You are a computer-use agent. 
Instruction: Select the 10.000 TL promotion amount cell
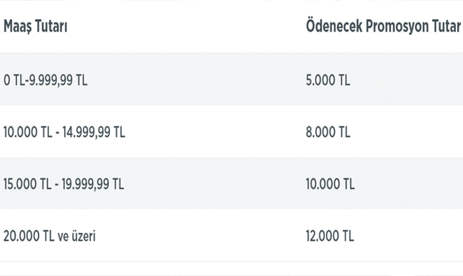click(330, 184)
